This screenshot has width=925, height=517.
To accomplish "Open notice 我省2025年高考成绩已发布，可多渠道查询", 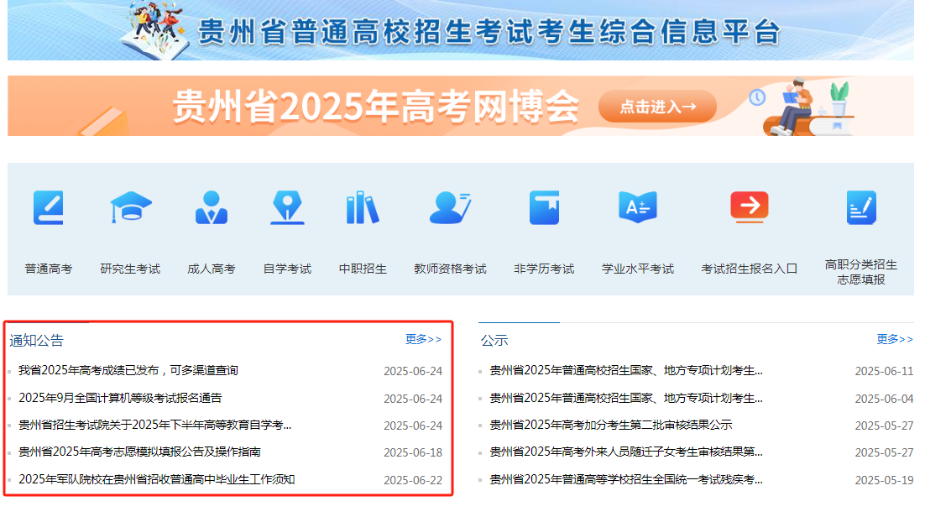I will (128, 371).
